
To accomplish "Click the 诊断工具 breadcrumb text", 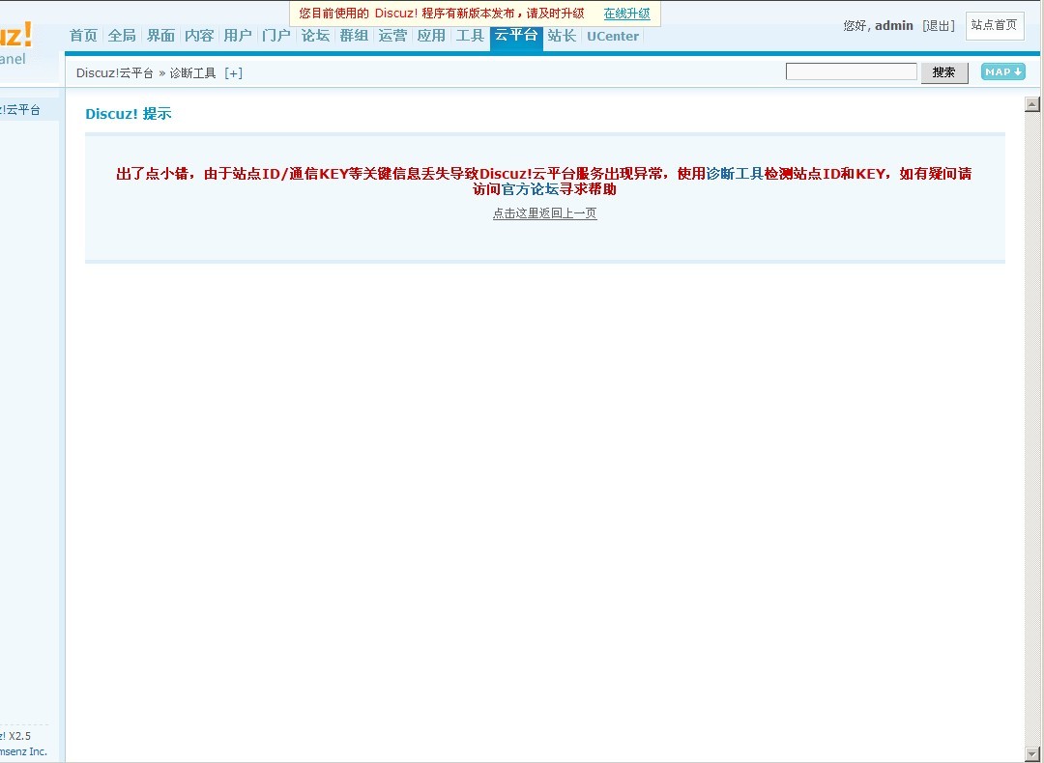I will point(193,73).
